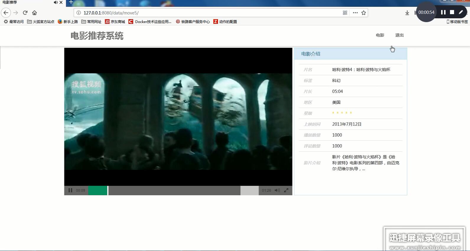Go to browser home page icon

click(35, 13)
